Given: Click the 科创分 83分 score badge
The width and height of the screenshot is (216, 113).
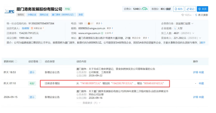Looking at the screenshot, I should [x=161, y=9].
